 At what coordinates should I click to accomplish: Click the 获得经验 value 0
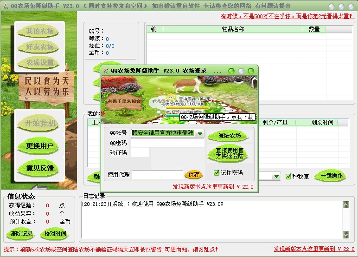tap(47, 205)
